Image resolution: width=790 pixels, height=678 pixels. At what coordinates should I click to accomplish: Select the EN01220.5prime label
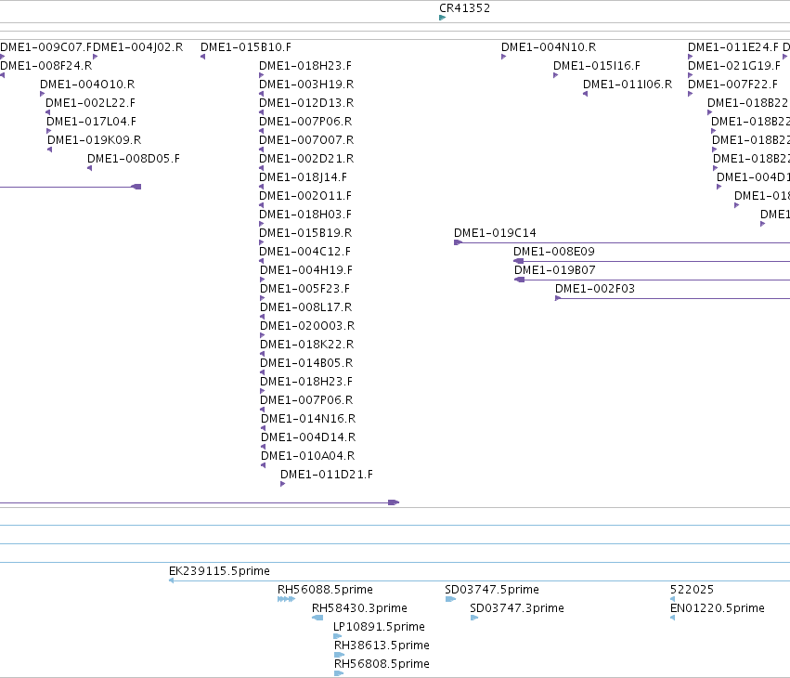(718, 608)
